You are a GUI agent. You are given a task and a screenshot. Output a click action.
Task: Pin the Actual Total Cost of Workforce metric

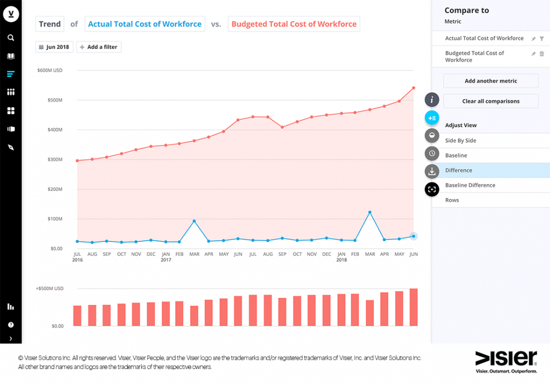tap(533, 38)
